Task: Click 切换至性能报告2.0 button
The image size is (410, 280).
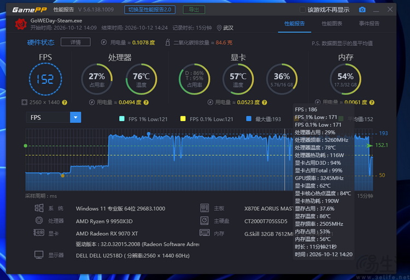Action: (150, 10)
